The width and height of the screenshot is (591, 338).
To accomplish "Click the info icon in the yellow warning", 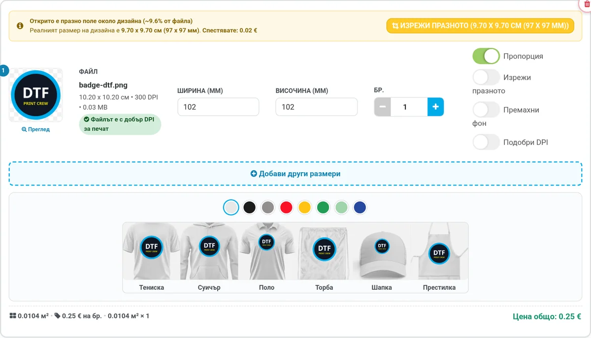I will click(x=20, y=26).
